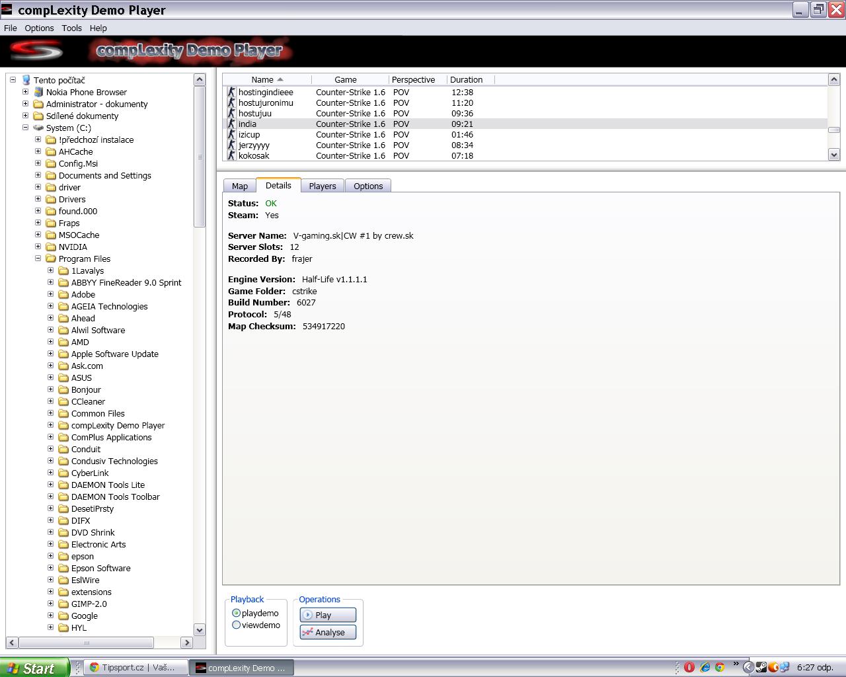This screenshot has height=677, width=846.
Task: Click the network connection tray icon
Action: [x=784, y=668]
